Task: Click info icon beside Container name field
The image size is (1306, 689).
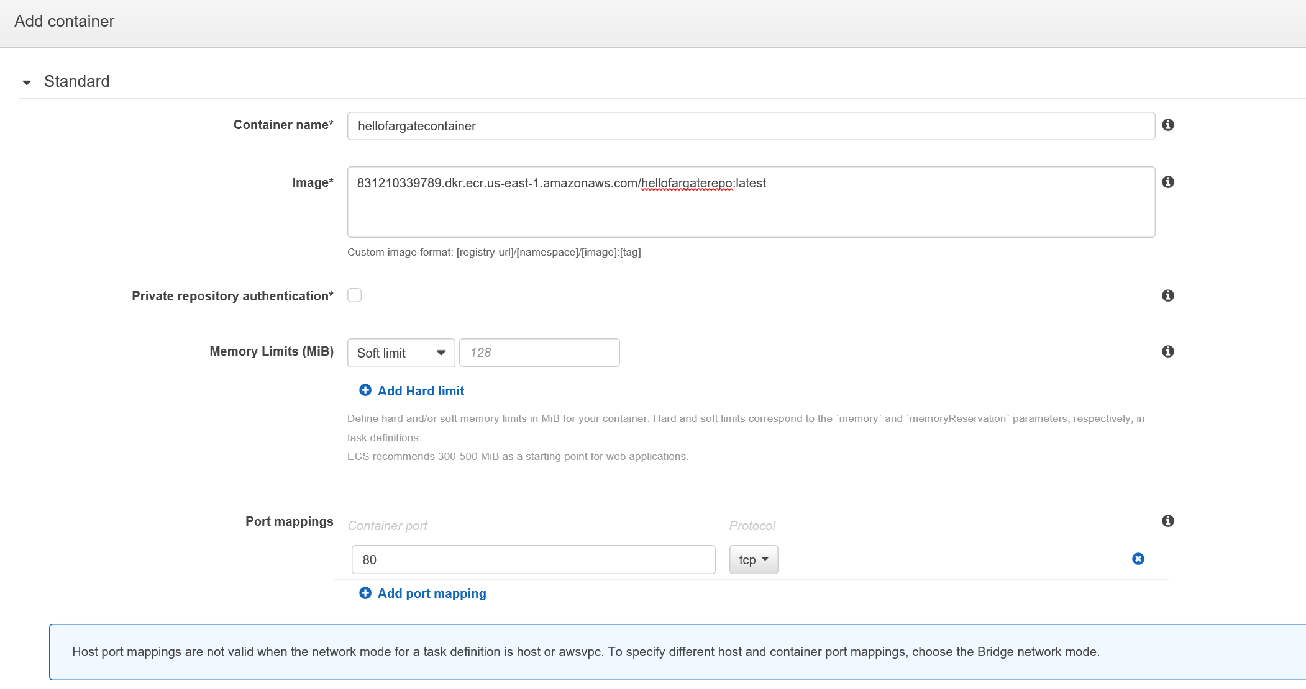Action: point(1168,125)
